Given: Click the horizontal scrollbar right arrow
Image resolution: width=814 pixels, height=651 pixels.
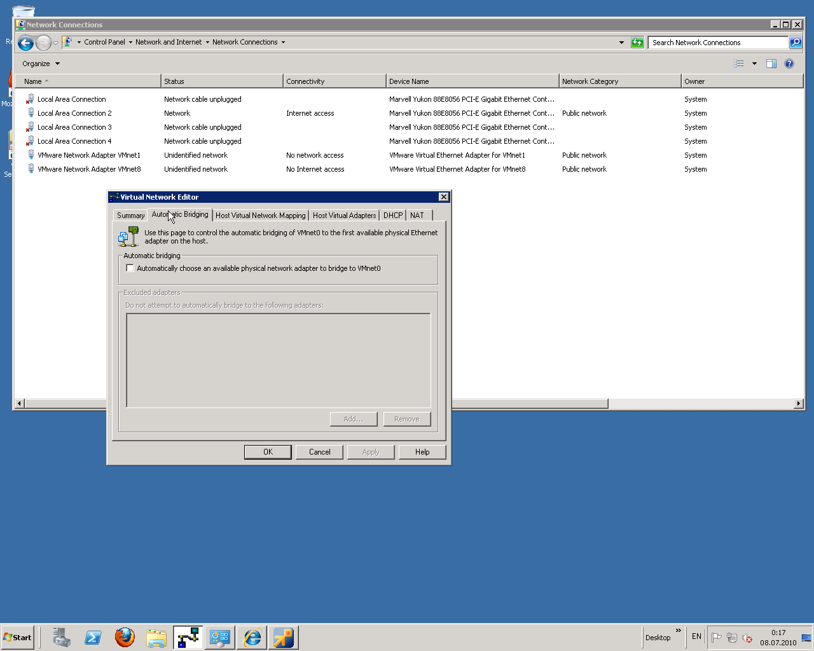Looking at the screenshot, I should tap(799, 404).
